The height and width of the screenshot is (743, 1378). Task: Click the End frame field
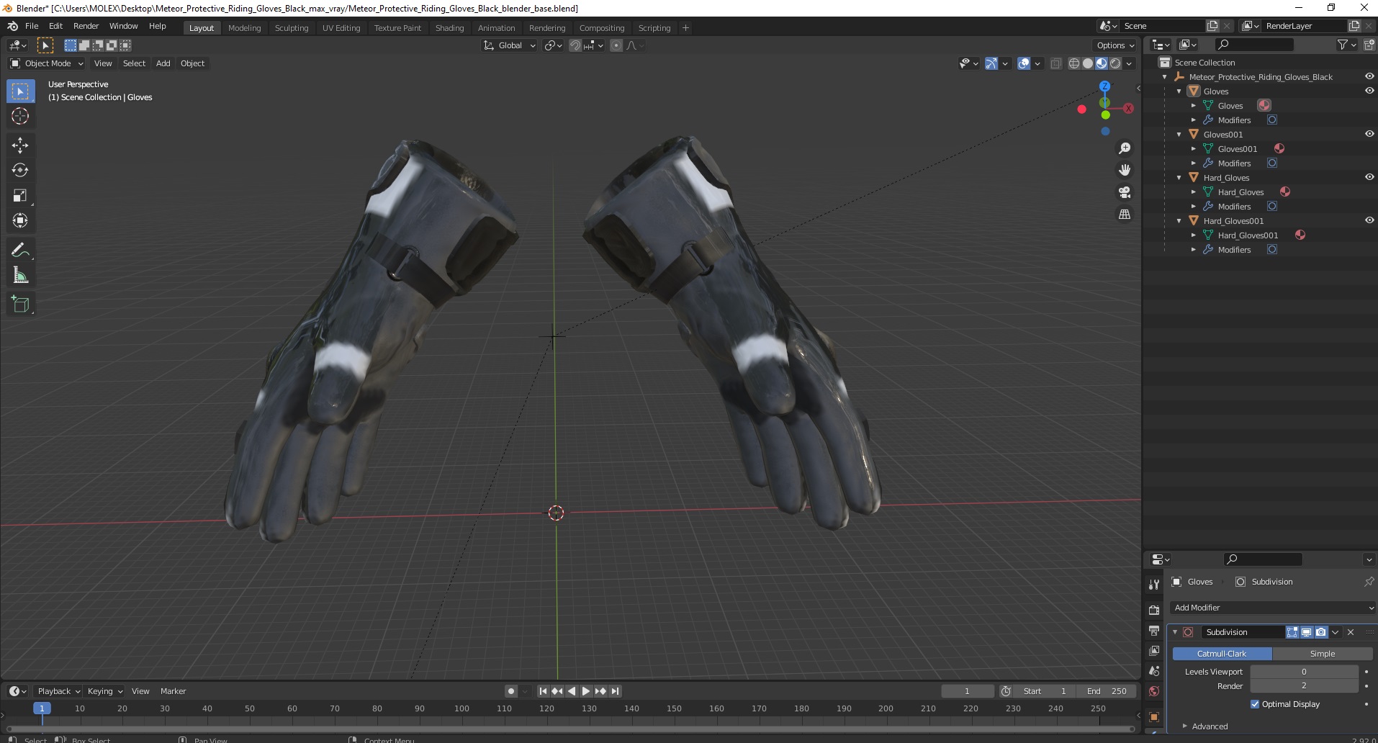click(1107, 691)
